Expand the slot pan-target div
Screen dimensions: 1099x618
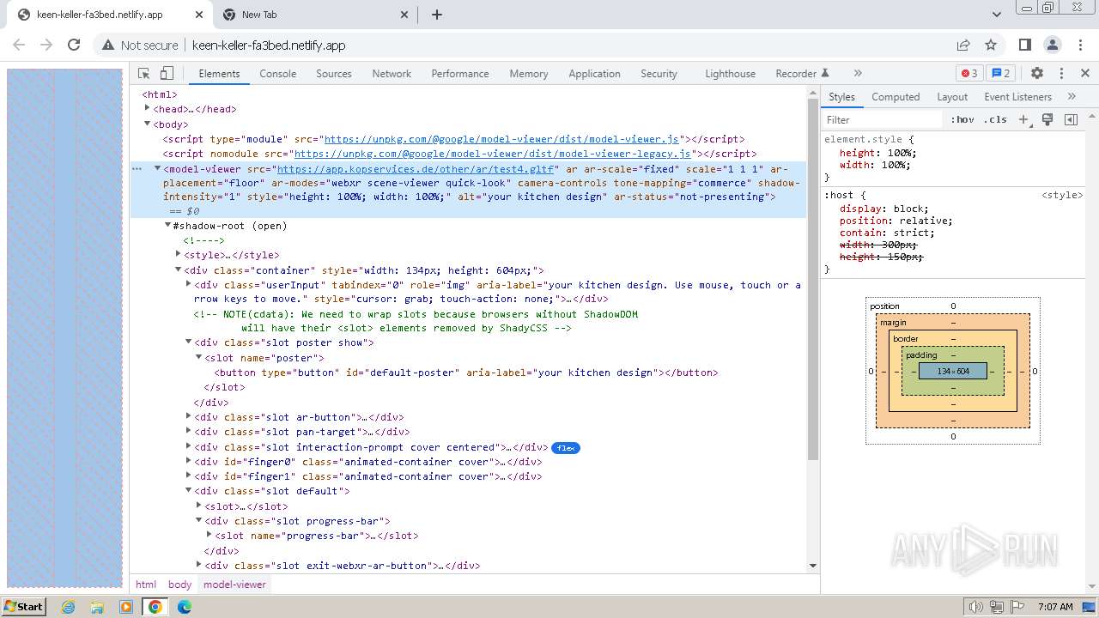188,432
